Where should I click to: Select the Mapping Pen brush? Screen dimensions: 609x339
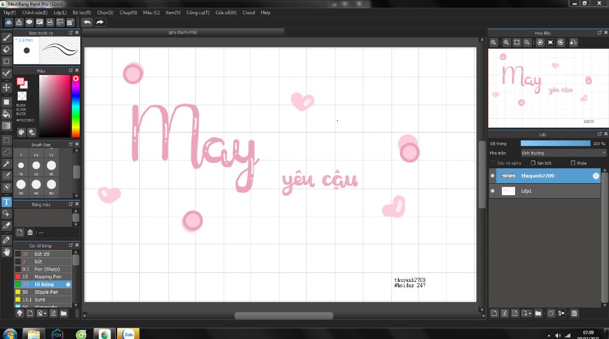pos(43,277)
